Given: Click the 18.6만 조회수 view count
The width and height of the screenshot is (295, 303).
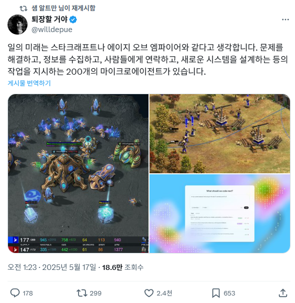Looking at the screenshot, I should point(122,267).
